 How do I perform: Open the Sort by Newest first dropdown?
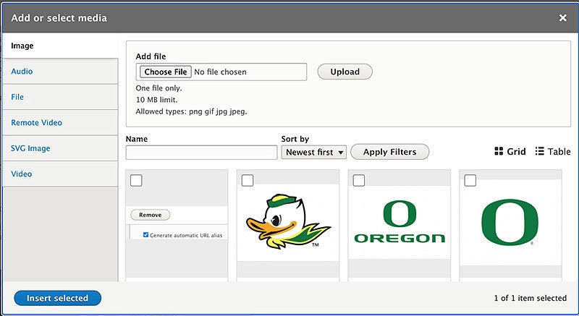click(314, 152)
